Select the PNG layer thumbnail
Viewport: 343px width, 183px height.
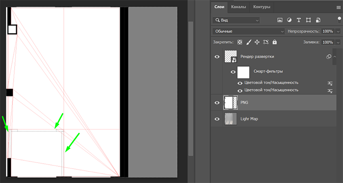pos(231,103)
